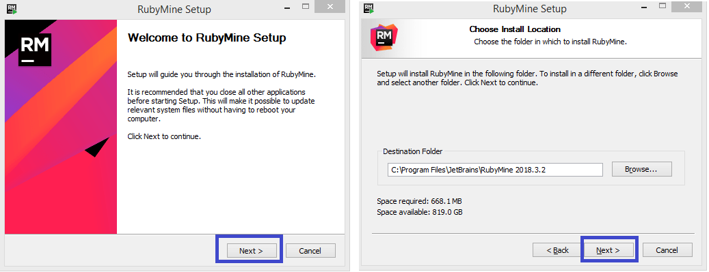Screen dimensions: 709x272
Task: Close the Welcome to RubyMine Setup window
Action: coord(330,7)
